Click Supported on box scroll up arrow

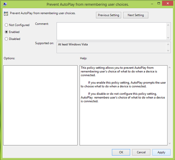click(168, 44)
